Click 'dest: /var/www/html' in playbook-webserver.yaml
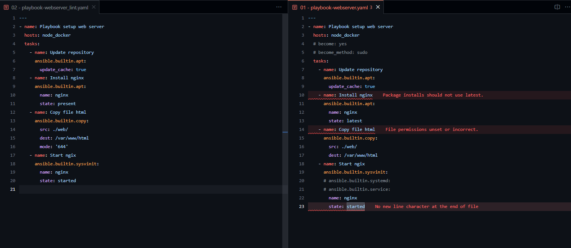The height and width of the screenshot is (248, 571). click(x=353, y=155)
